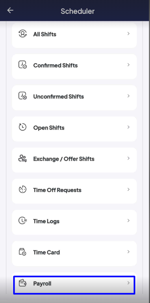Click the Exchange / Offer Shifts icon
The height and width of the screenshot is (303, 150).
(x=23, y=158)
